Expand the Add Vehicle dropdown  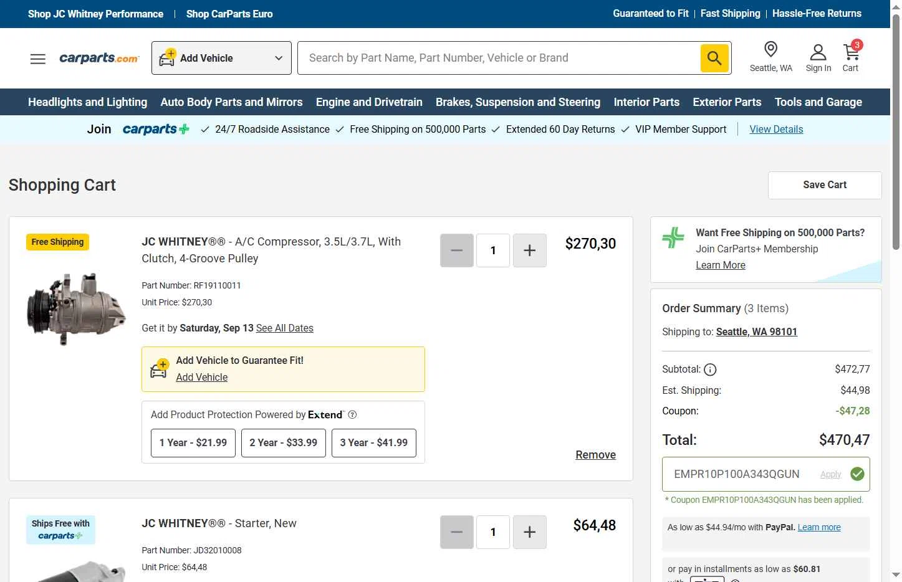pos(221,58)
